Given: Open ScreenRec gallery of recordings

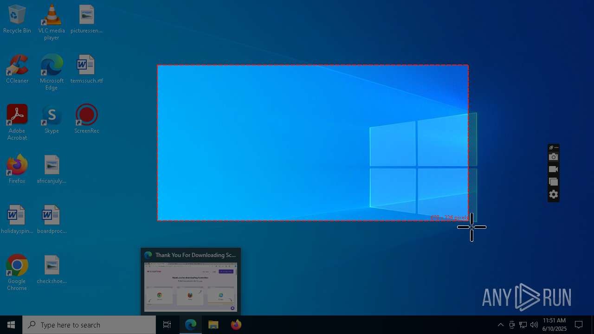Looking at the screenshot, I should coord(553,182).
